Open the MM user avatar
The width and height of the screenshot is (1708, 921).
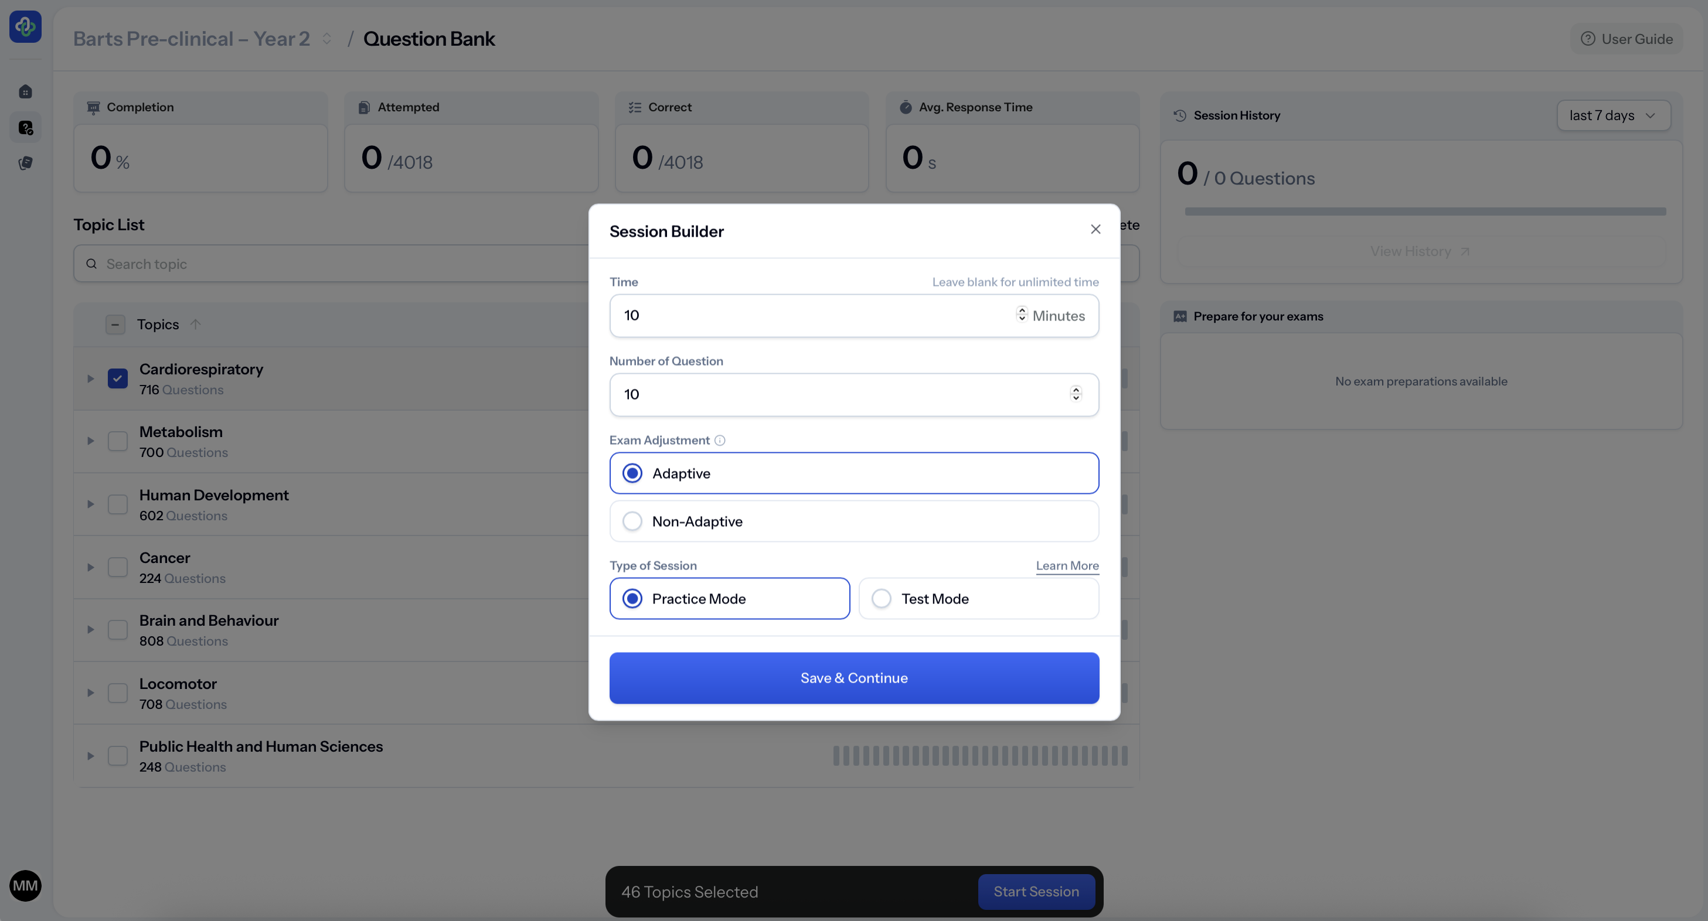point(25,885)
